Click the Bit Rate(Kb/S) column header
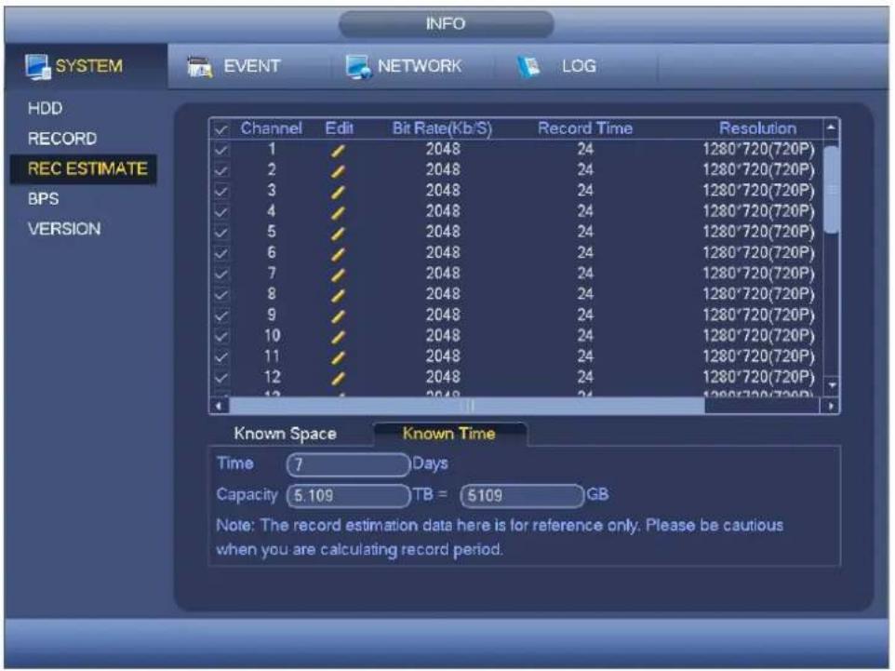The height and width of the screenshot is (671, 895). 442,128
